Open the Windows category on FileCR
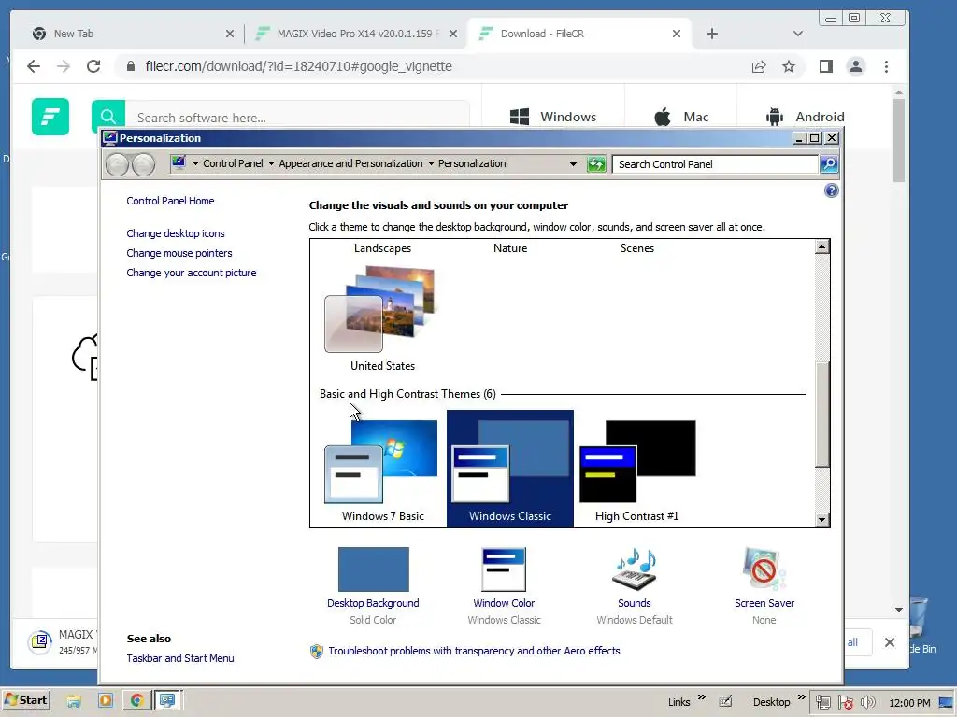The height and width of the screenshot is (717, 957). pos(553,117)
